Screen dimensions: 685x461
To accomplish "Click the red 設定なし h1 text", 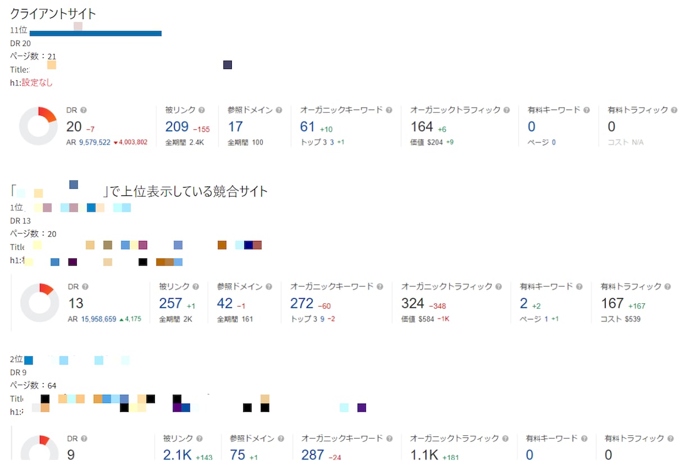I will click(x=37, y=83).
